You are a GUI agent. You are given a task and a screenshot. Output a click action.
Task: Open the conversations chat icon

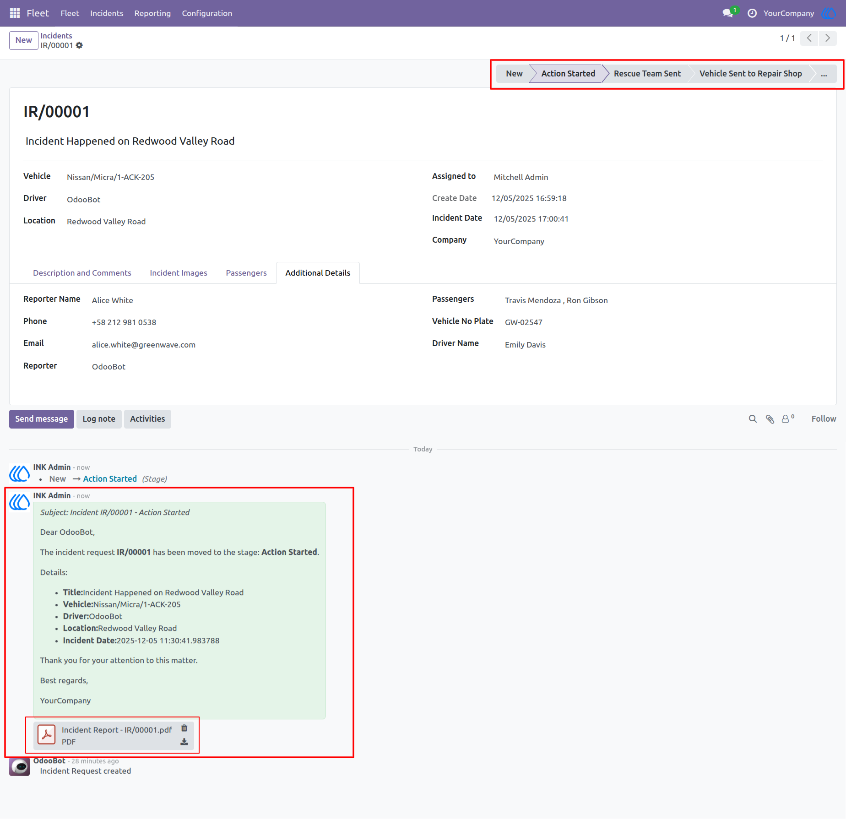click(728, 13)
